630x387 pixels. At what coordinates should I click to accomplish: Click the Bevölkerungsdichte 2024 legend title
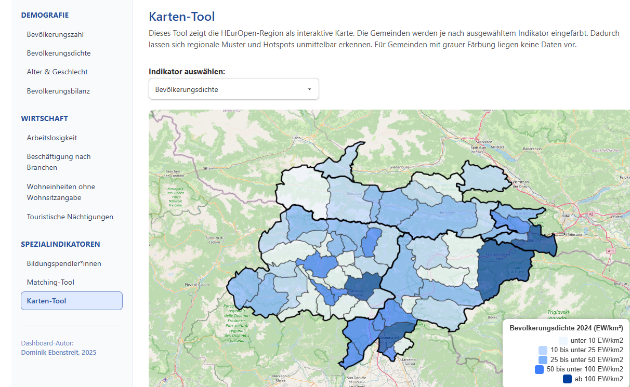(x=566, y=328)
